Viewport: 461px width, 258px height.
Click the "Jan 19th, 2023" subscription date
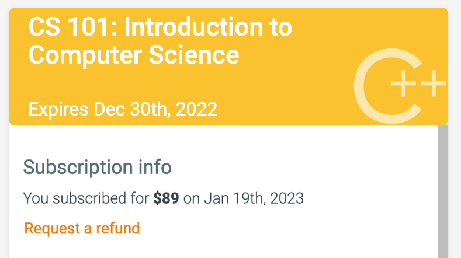click(x=254, y=198)
